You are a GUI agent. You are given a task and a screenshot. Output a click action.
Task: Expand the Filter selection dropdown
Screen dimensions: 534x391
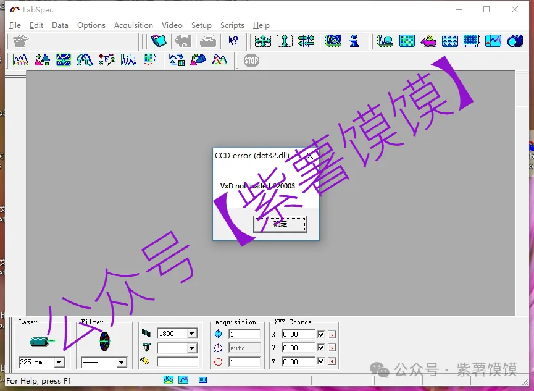click(x=121, y=363)
